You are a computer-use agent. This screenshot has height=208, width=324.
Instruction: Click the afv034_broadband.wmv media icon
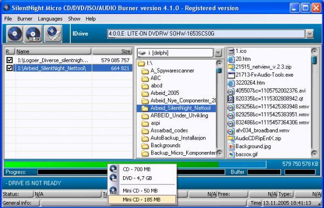(x=231, y=131)
